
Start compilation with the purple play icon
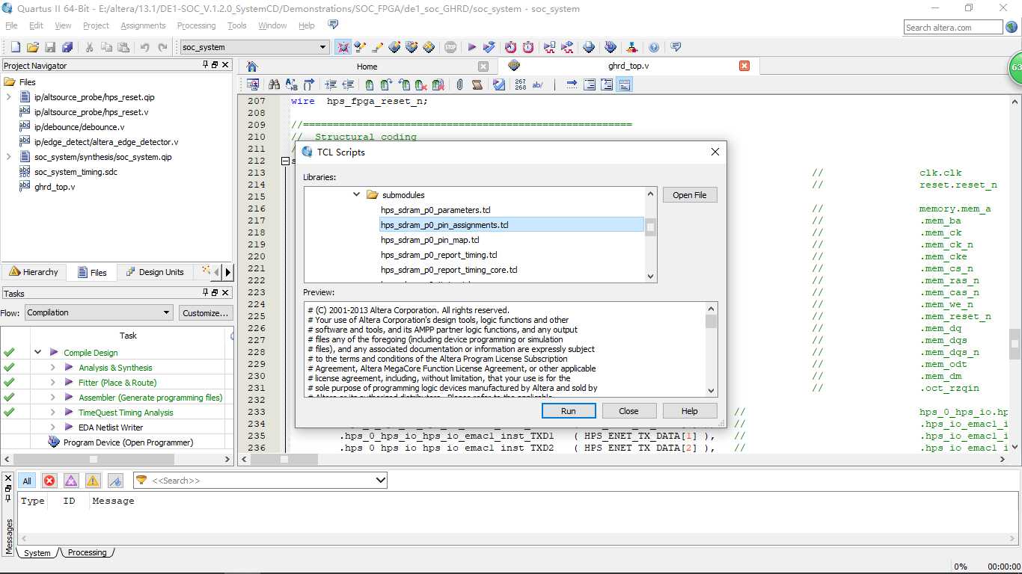coord(472,47)
